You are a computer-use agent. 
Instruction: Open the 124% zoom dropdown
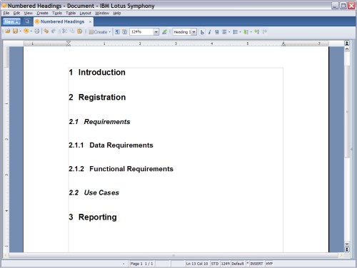click(x=156, y=32)
